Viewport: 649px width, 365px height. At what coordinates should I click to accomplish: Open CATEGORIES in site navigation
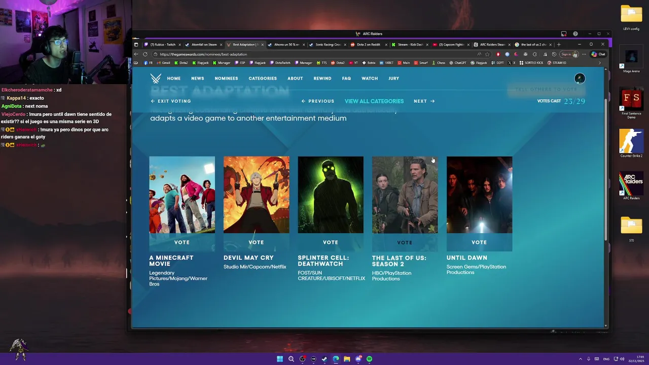point(263,79)
